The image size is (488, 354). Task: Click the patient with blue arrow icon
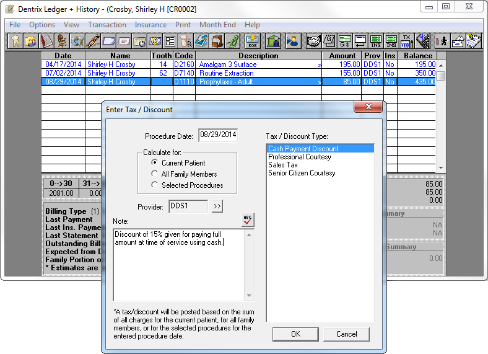click(293, 41)
